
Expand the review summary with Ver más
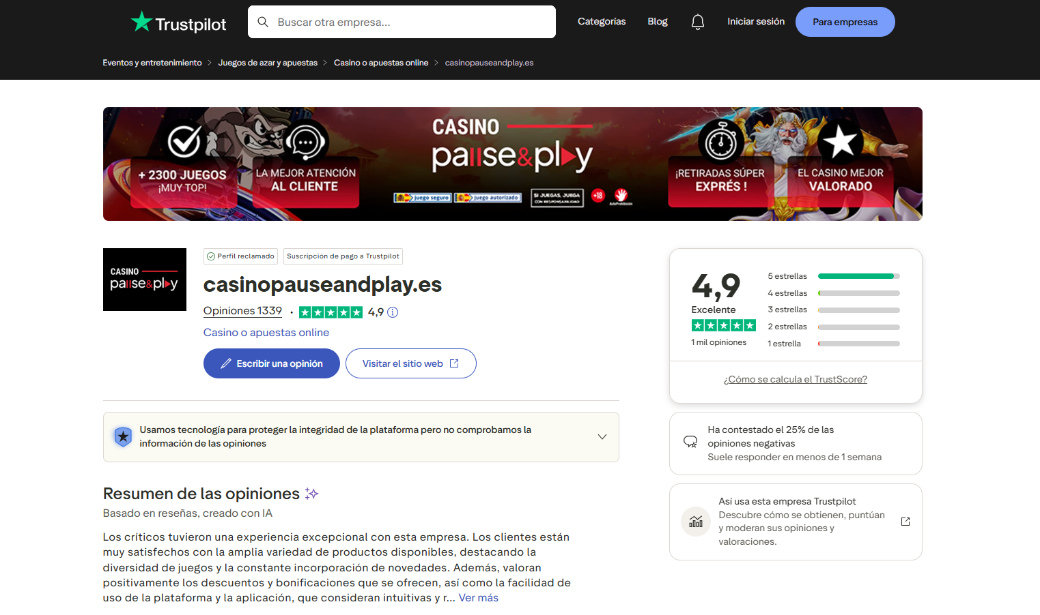[478, 597]
